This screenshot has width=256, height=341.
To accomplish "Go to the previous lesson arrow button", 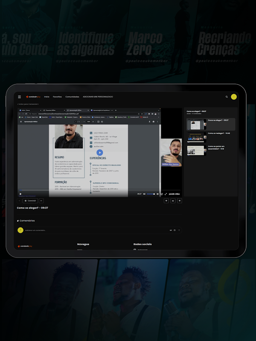I will pos(19,201).
